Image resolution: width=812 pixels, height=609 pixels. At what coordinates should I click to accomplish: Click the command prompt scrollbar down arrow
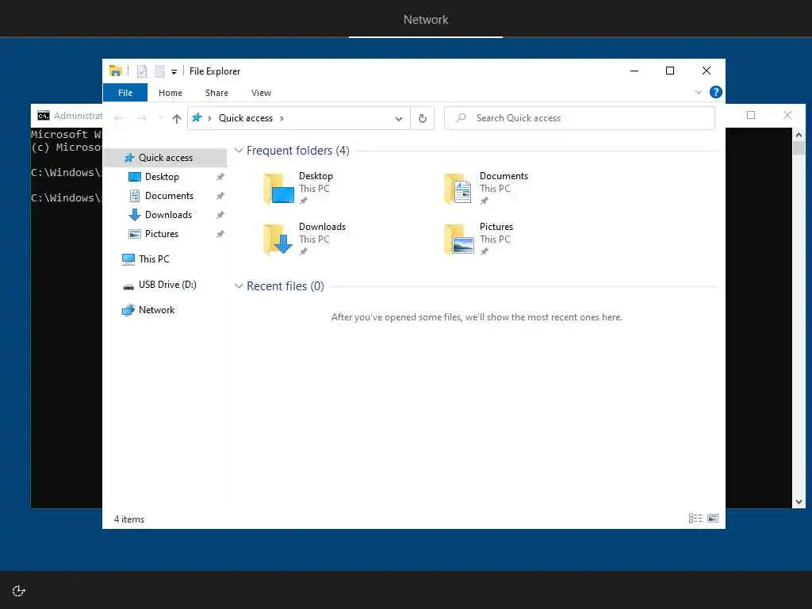coord(799,502)
